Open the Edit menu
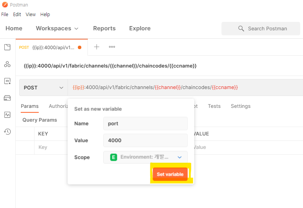The image size is (303, 208). click(17, 15)
